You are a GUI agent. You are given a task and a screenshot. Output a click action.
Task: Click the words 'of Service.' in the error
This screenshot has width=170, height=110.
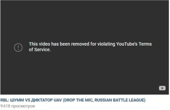point(40,49)
